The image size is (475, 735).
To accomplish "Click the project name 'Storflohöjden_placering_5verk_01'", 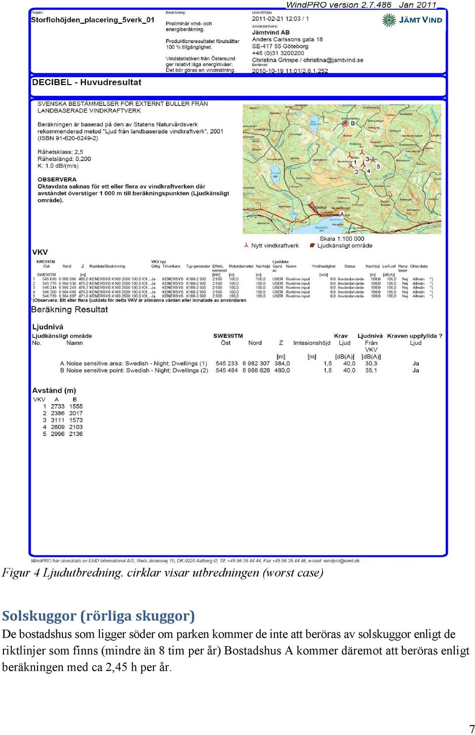I will pos(93,20).
